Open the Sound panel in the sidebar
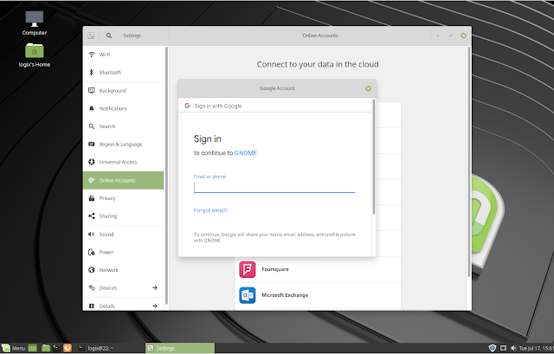 [106, 234]
